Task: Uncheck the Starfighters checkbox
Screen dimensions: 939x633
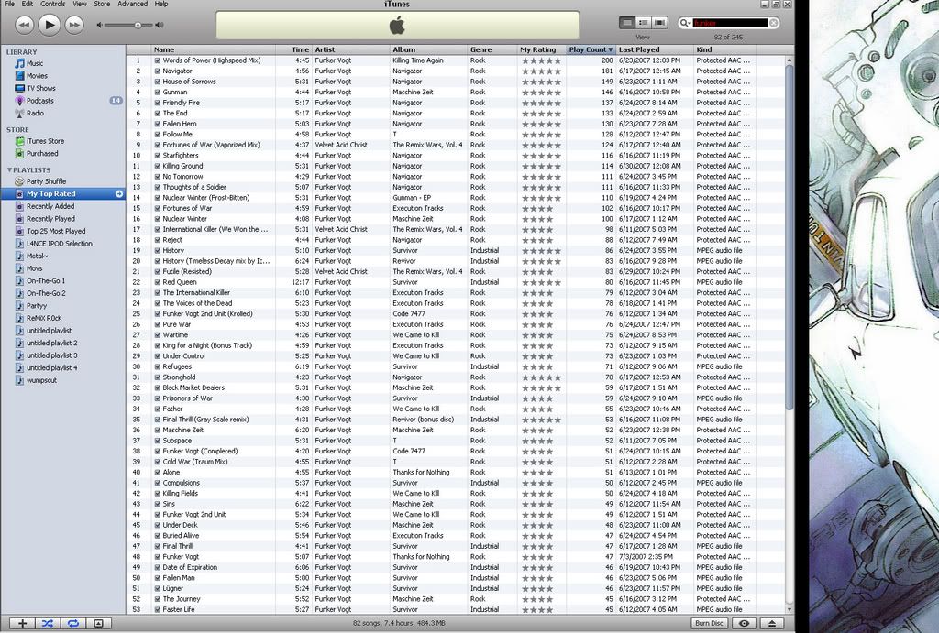Action: (158, 156)
